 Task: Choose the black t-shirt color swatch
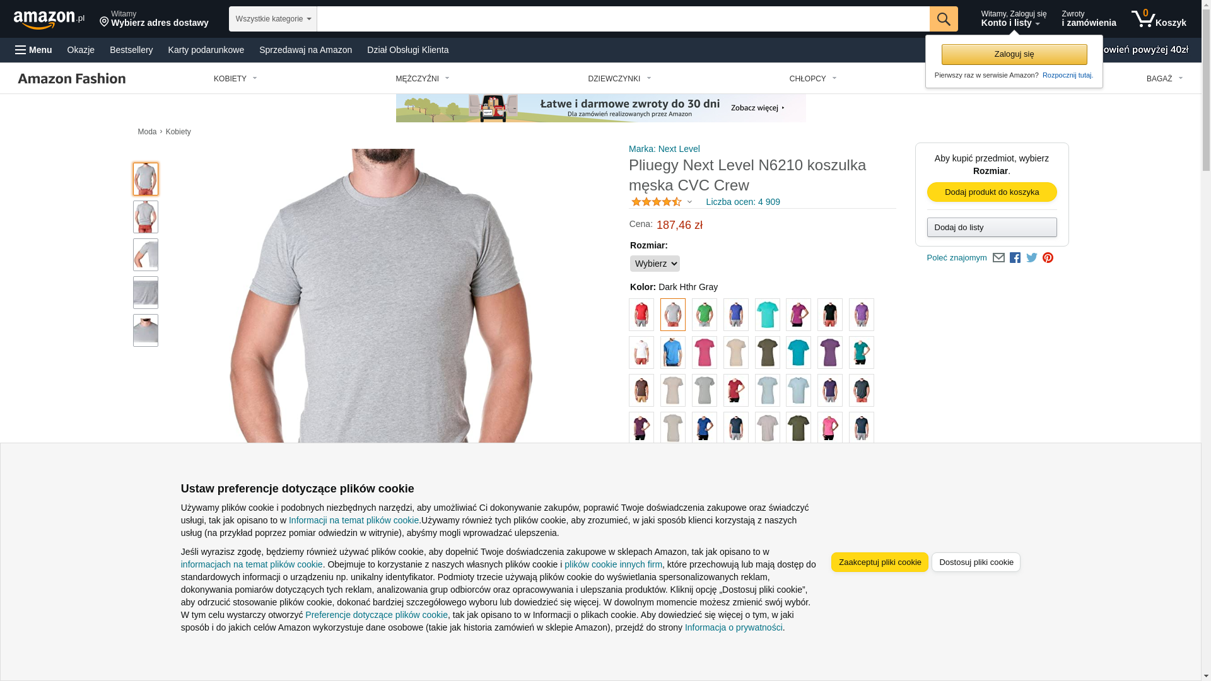coord(830,315)
